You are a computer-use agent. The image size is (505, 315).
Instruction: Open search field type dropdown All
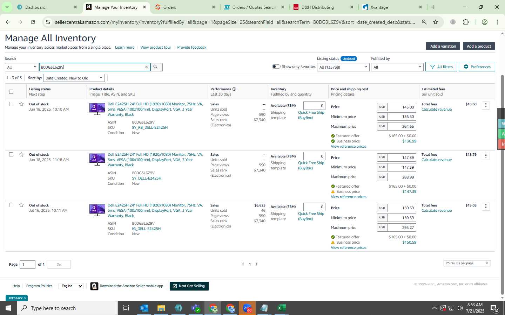(x=21, y=67)
